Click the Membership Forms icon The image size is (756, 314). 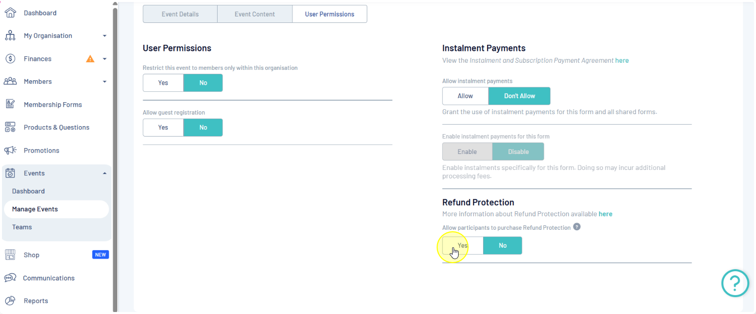pos(10,105)
